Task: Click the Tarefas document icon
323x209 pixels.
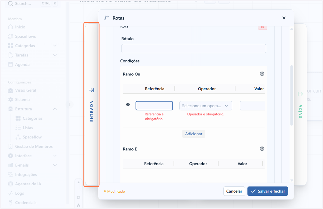Action: coord(10,55)
